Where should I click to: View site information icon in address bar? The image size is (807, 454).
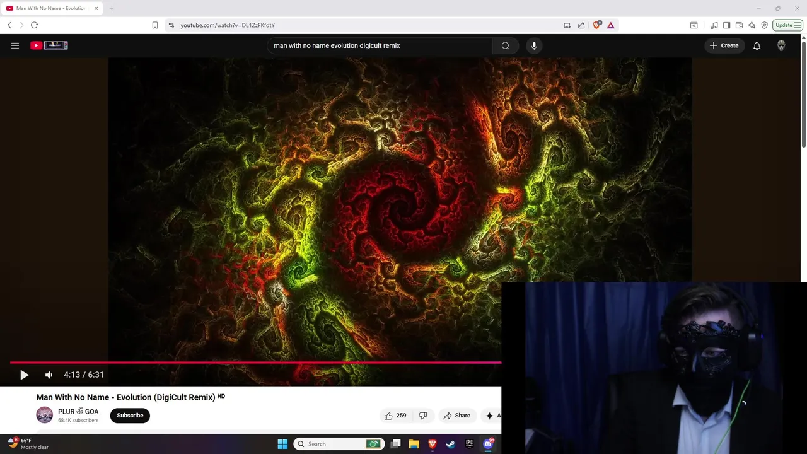pos(171,25)
